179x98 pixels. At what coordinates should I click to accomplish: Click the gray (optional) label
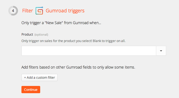[x=41, y=35]
